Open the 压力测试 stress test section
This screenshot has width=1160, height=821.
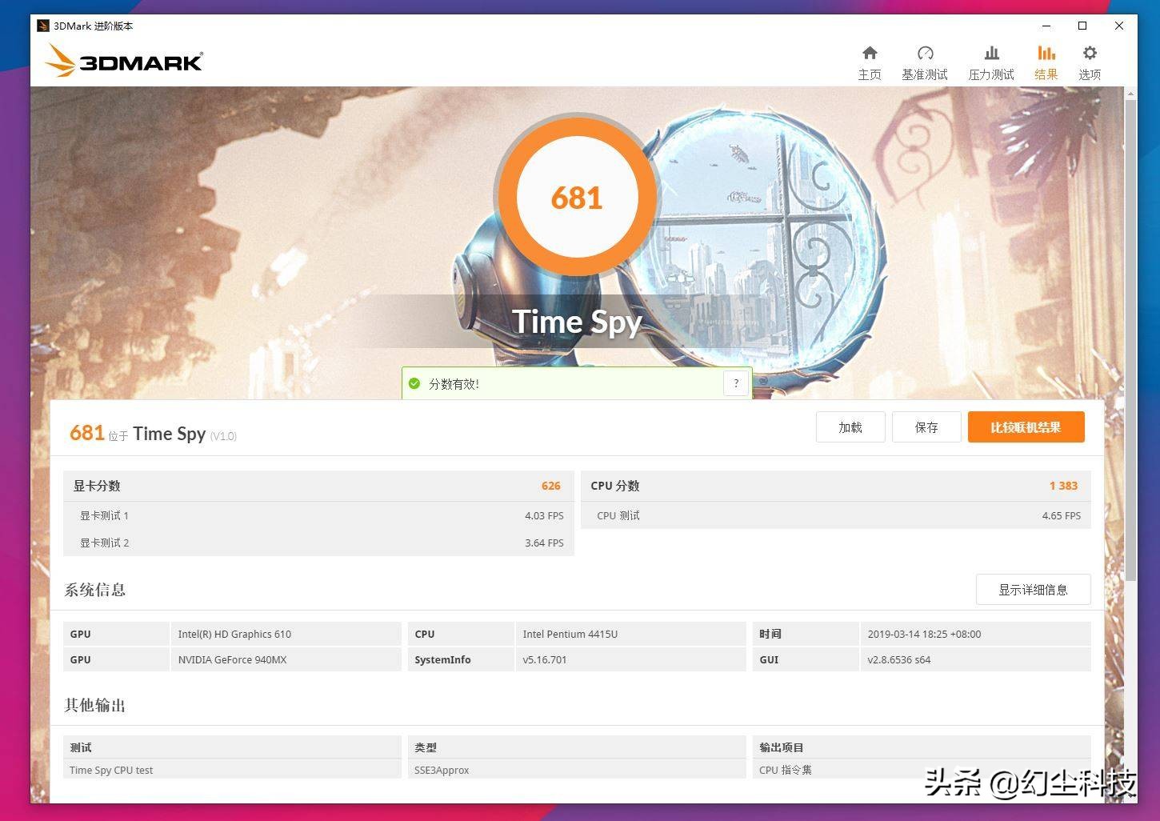[x=991, y=62]
